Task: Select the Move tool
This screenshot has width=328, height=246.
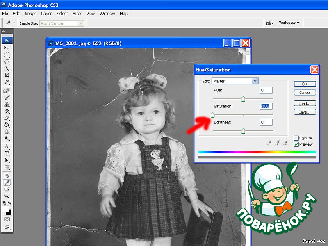Action: tap(7, 48)
